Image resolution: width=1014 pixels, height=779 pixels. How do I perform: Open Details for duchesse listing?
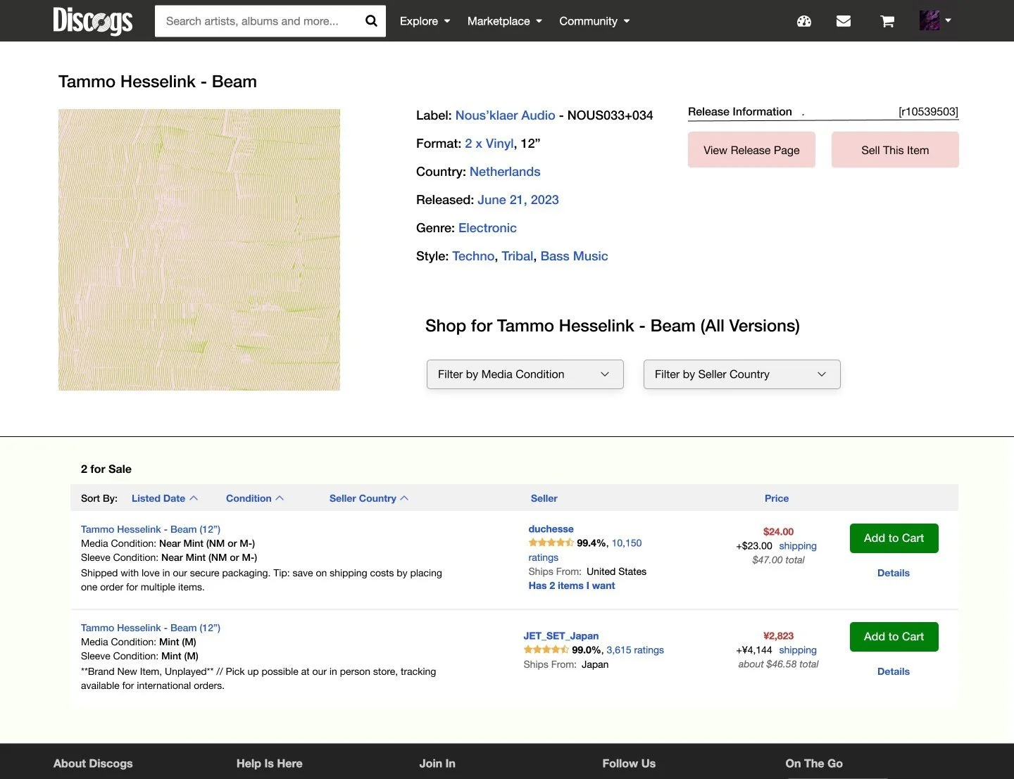click(894, 573)
